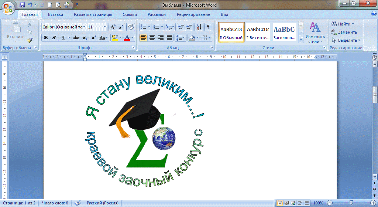
Task: Toggle superscript formatting
Action: (93, 38)
